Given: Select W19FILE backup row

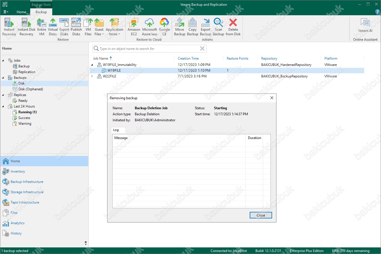Looking at the screenshot, I should click(x=227, y=71).
